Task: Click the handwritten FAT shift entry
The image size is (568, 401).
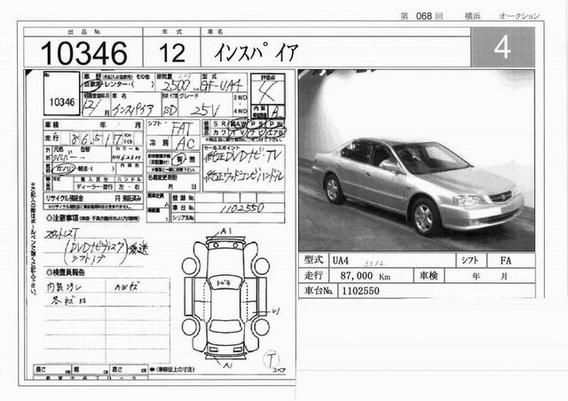Action: pos(185,129)
